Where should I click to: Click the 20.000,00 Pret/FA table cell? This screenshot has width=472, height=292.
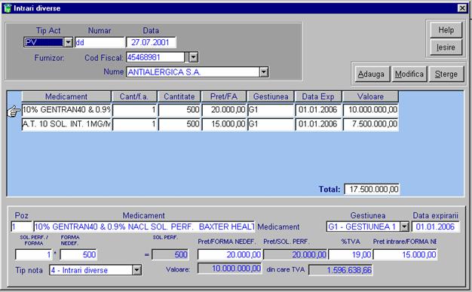coord(224,110)
